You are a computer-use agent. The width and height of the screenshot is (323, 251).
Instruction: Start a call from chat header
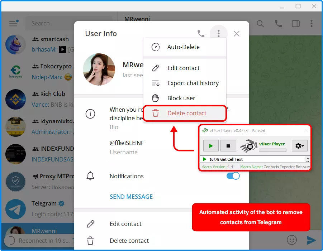pos(278,24)
